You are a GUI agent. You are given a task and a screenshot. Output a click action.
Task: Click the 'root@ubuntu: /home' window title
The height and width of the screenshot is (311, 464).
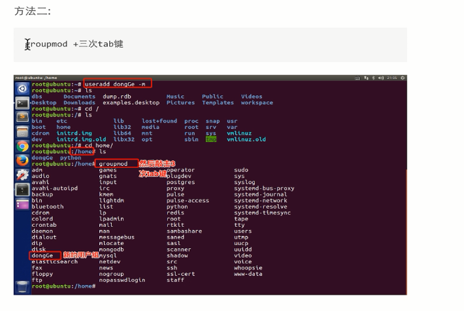[x=36, y=78]
